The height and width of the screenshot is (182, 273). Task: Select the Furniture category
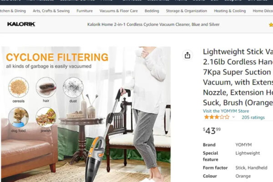(85, 11)
